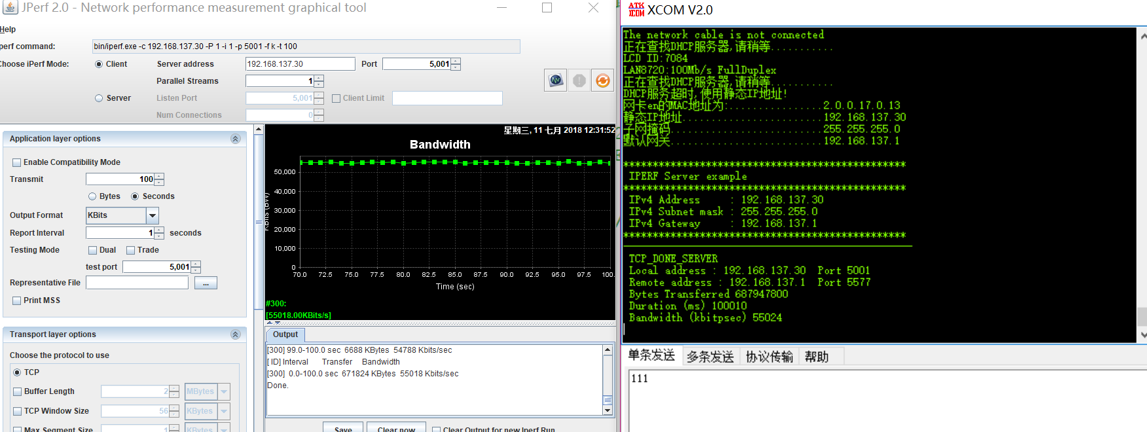Click the Port number stepper arrows
The height and width of the screenshot is (432, 1147).
click(x=456, y=64)
